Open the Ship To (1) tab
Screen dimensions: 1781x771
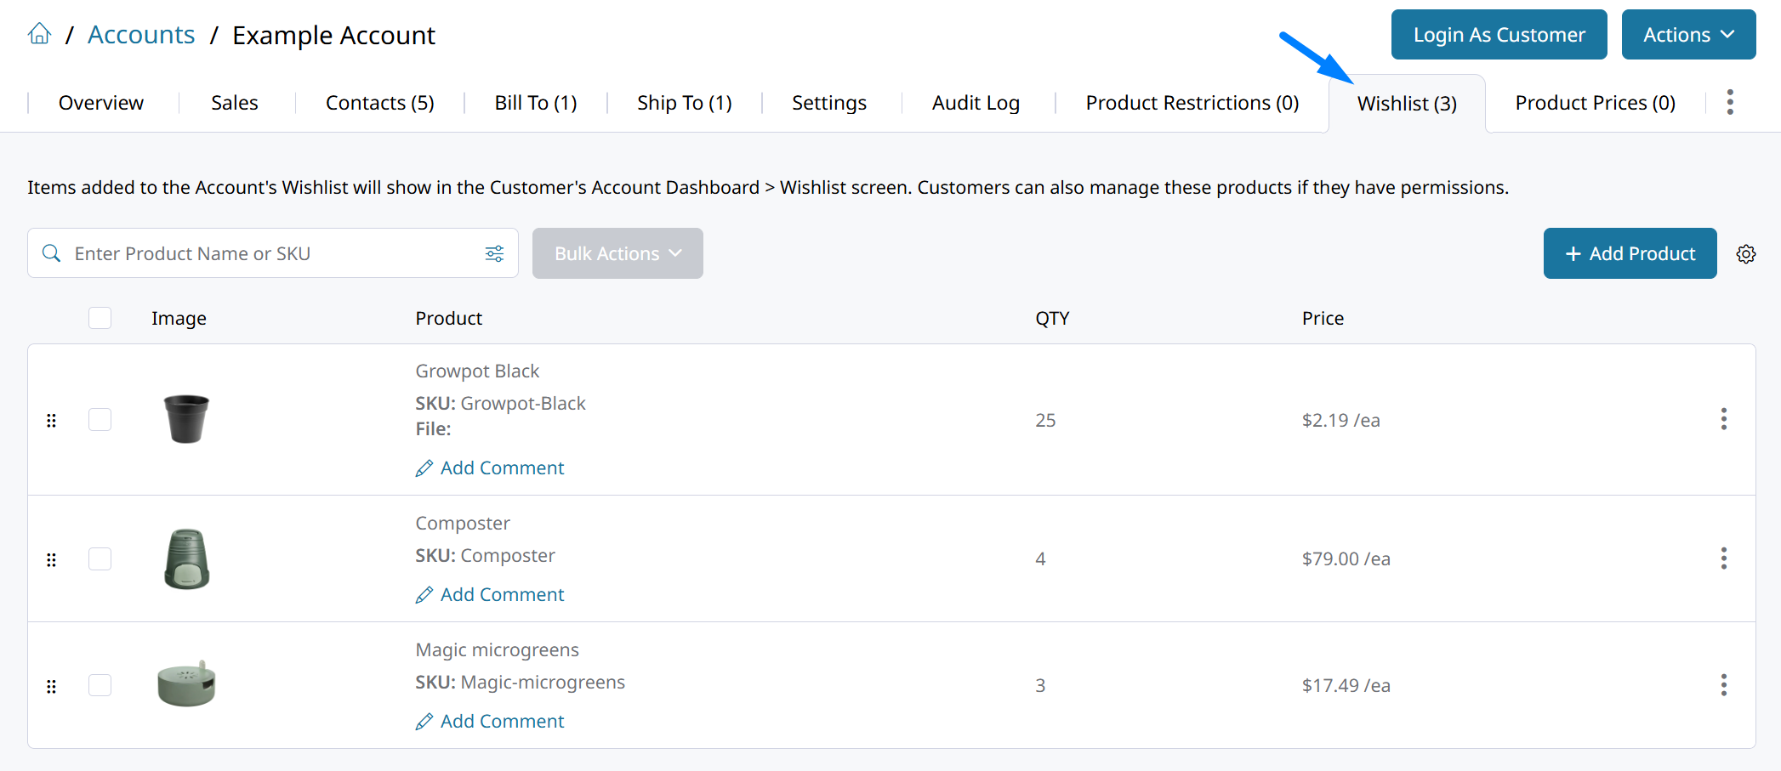(x=685, y=103)
